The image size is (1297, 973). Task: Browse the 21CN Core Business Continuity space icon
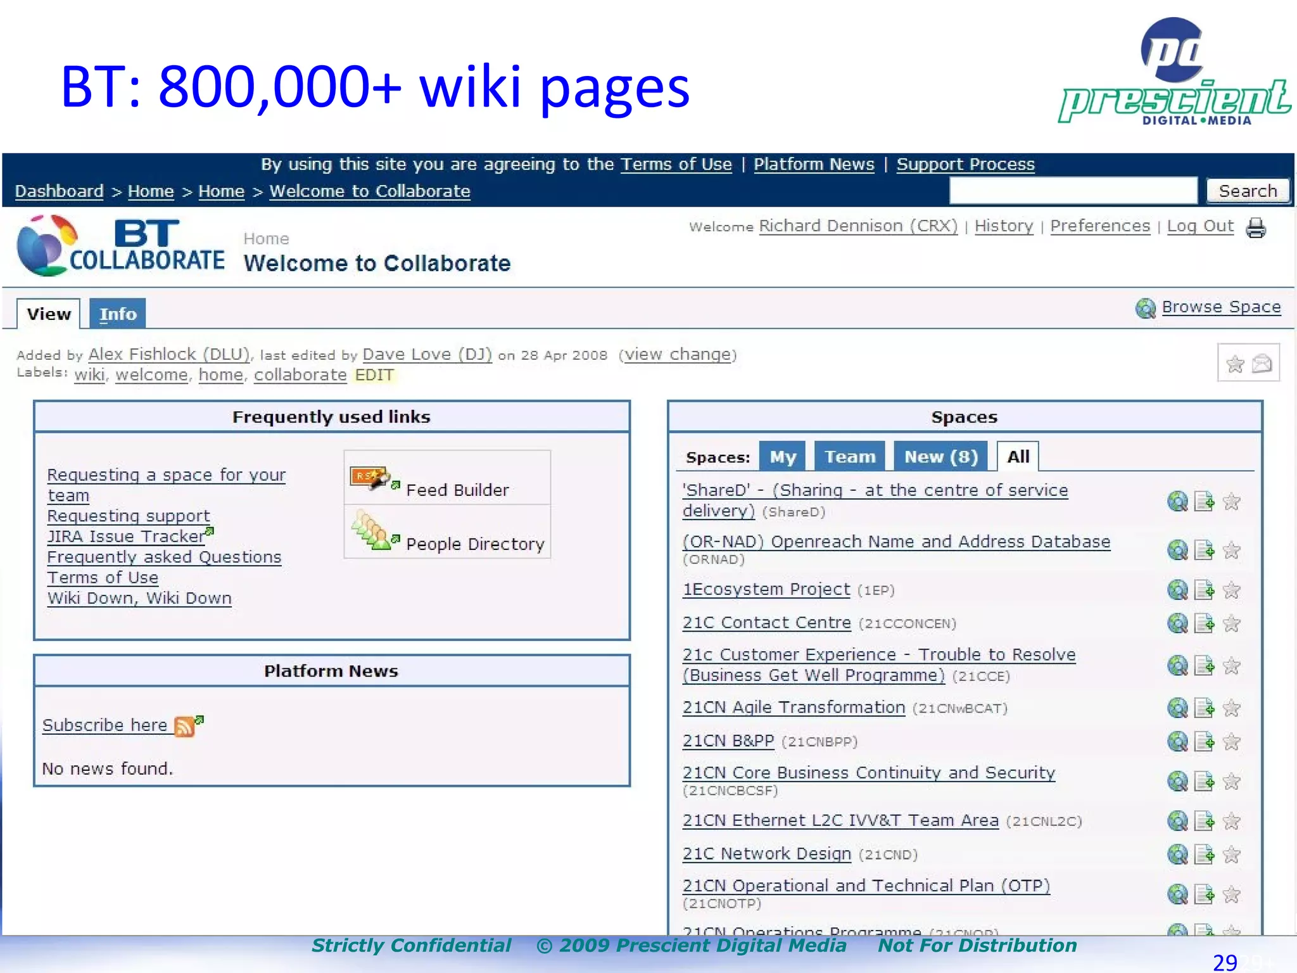[1177, 781]
